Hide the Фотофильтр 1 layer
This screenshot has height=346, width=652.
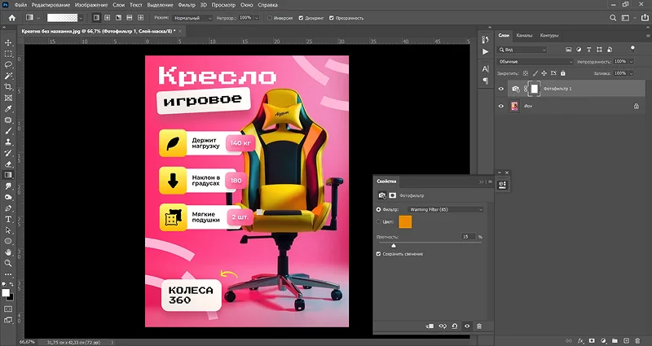click(x=501, y=89)
